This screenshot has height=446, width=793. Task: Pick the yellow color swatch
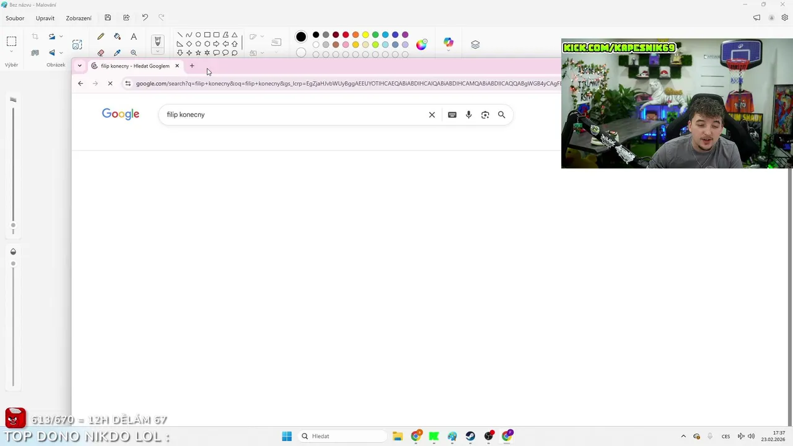click(x=366, y=35)
